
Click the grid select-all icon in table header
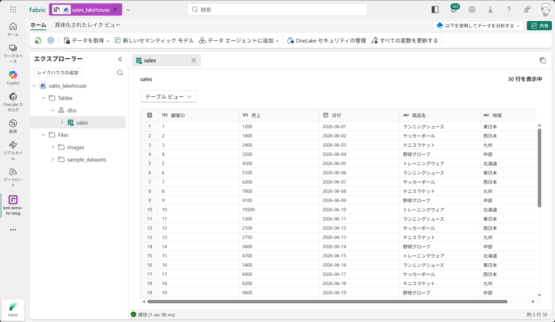click(x=149, y=115)
